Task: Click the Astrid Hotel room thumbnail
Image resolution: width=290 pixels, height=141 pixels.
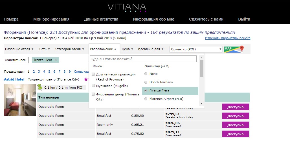Action: pyautogui.click(x=20, y=100)
